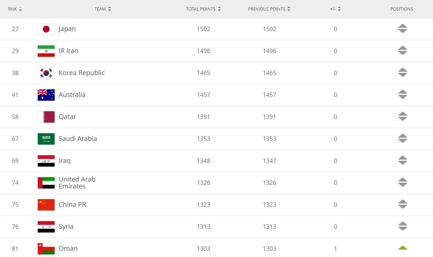Click the Qatar flag icon
This screenshot has height=257, width=433.
(46, 117)
